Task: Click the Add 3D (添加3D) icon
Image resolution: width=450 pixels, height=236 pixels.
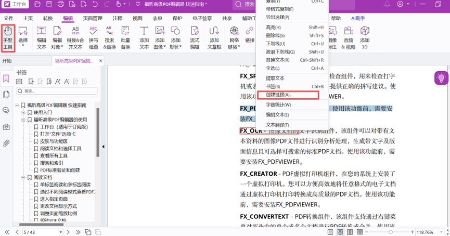Action: 365,37
